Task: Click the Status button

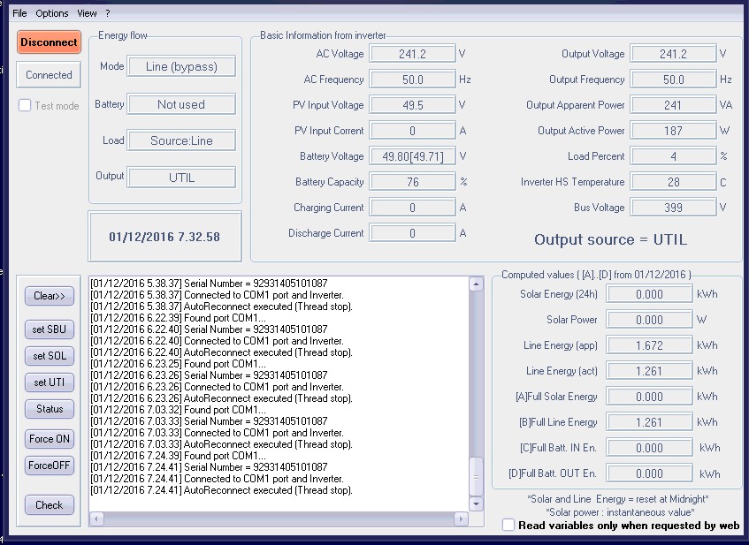Action: 50,409
